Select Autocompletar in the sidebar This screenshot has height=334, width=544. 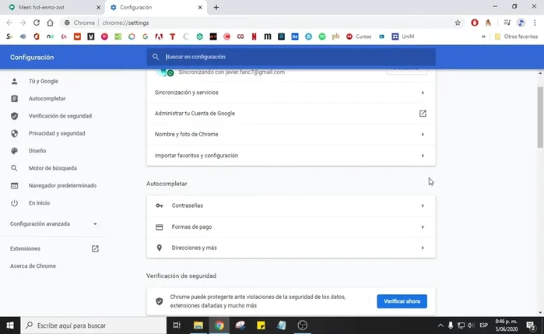coord(47,99)
